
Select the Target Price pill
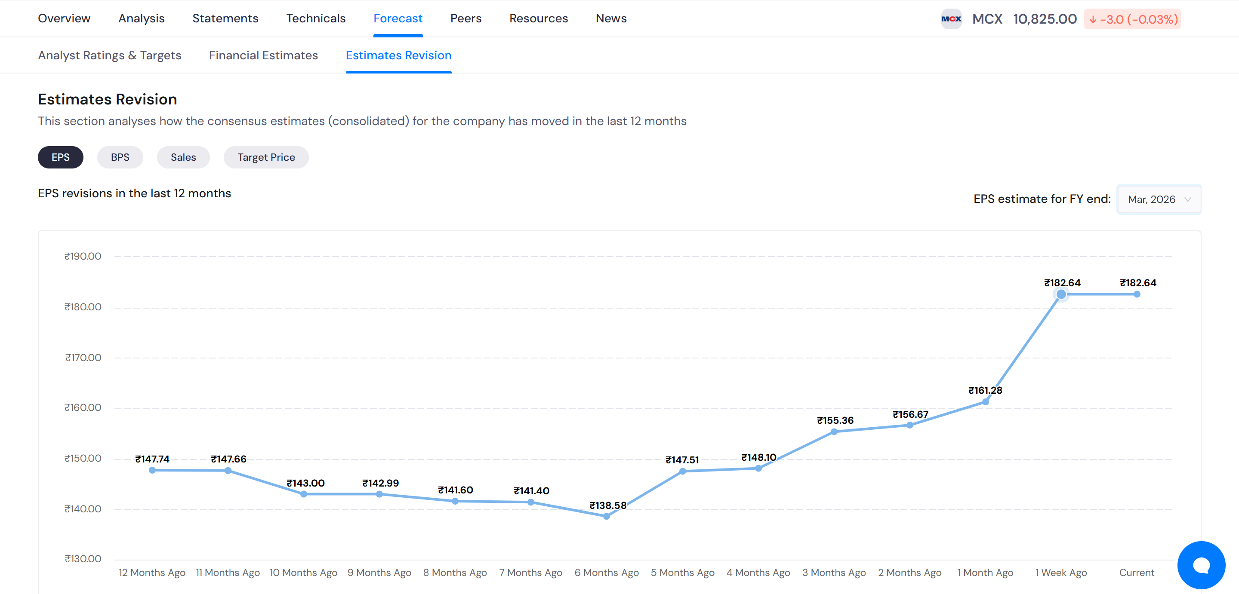pos(265,157)
